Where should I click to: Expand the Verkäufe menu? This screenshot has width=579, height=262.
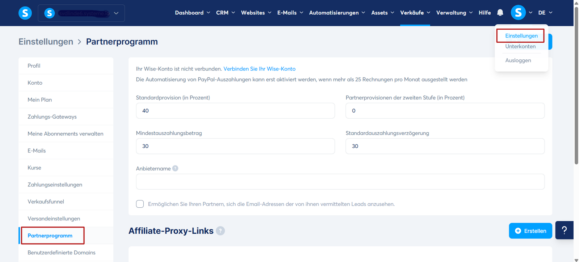click(415, 13)
